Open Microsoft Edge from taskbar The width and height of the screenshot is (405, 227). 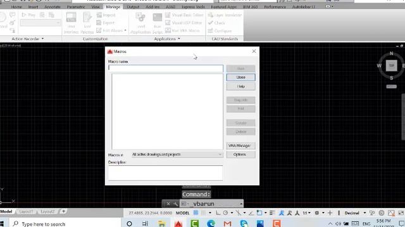pyautogui.click(x=211, y=224)
